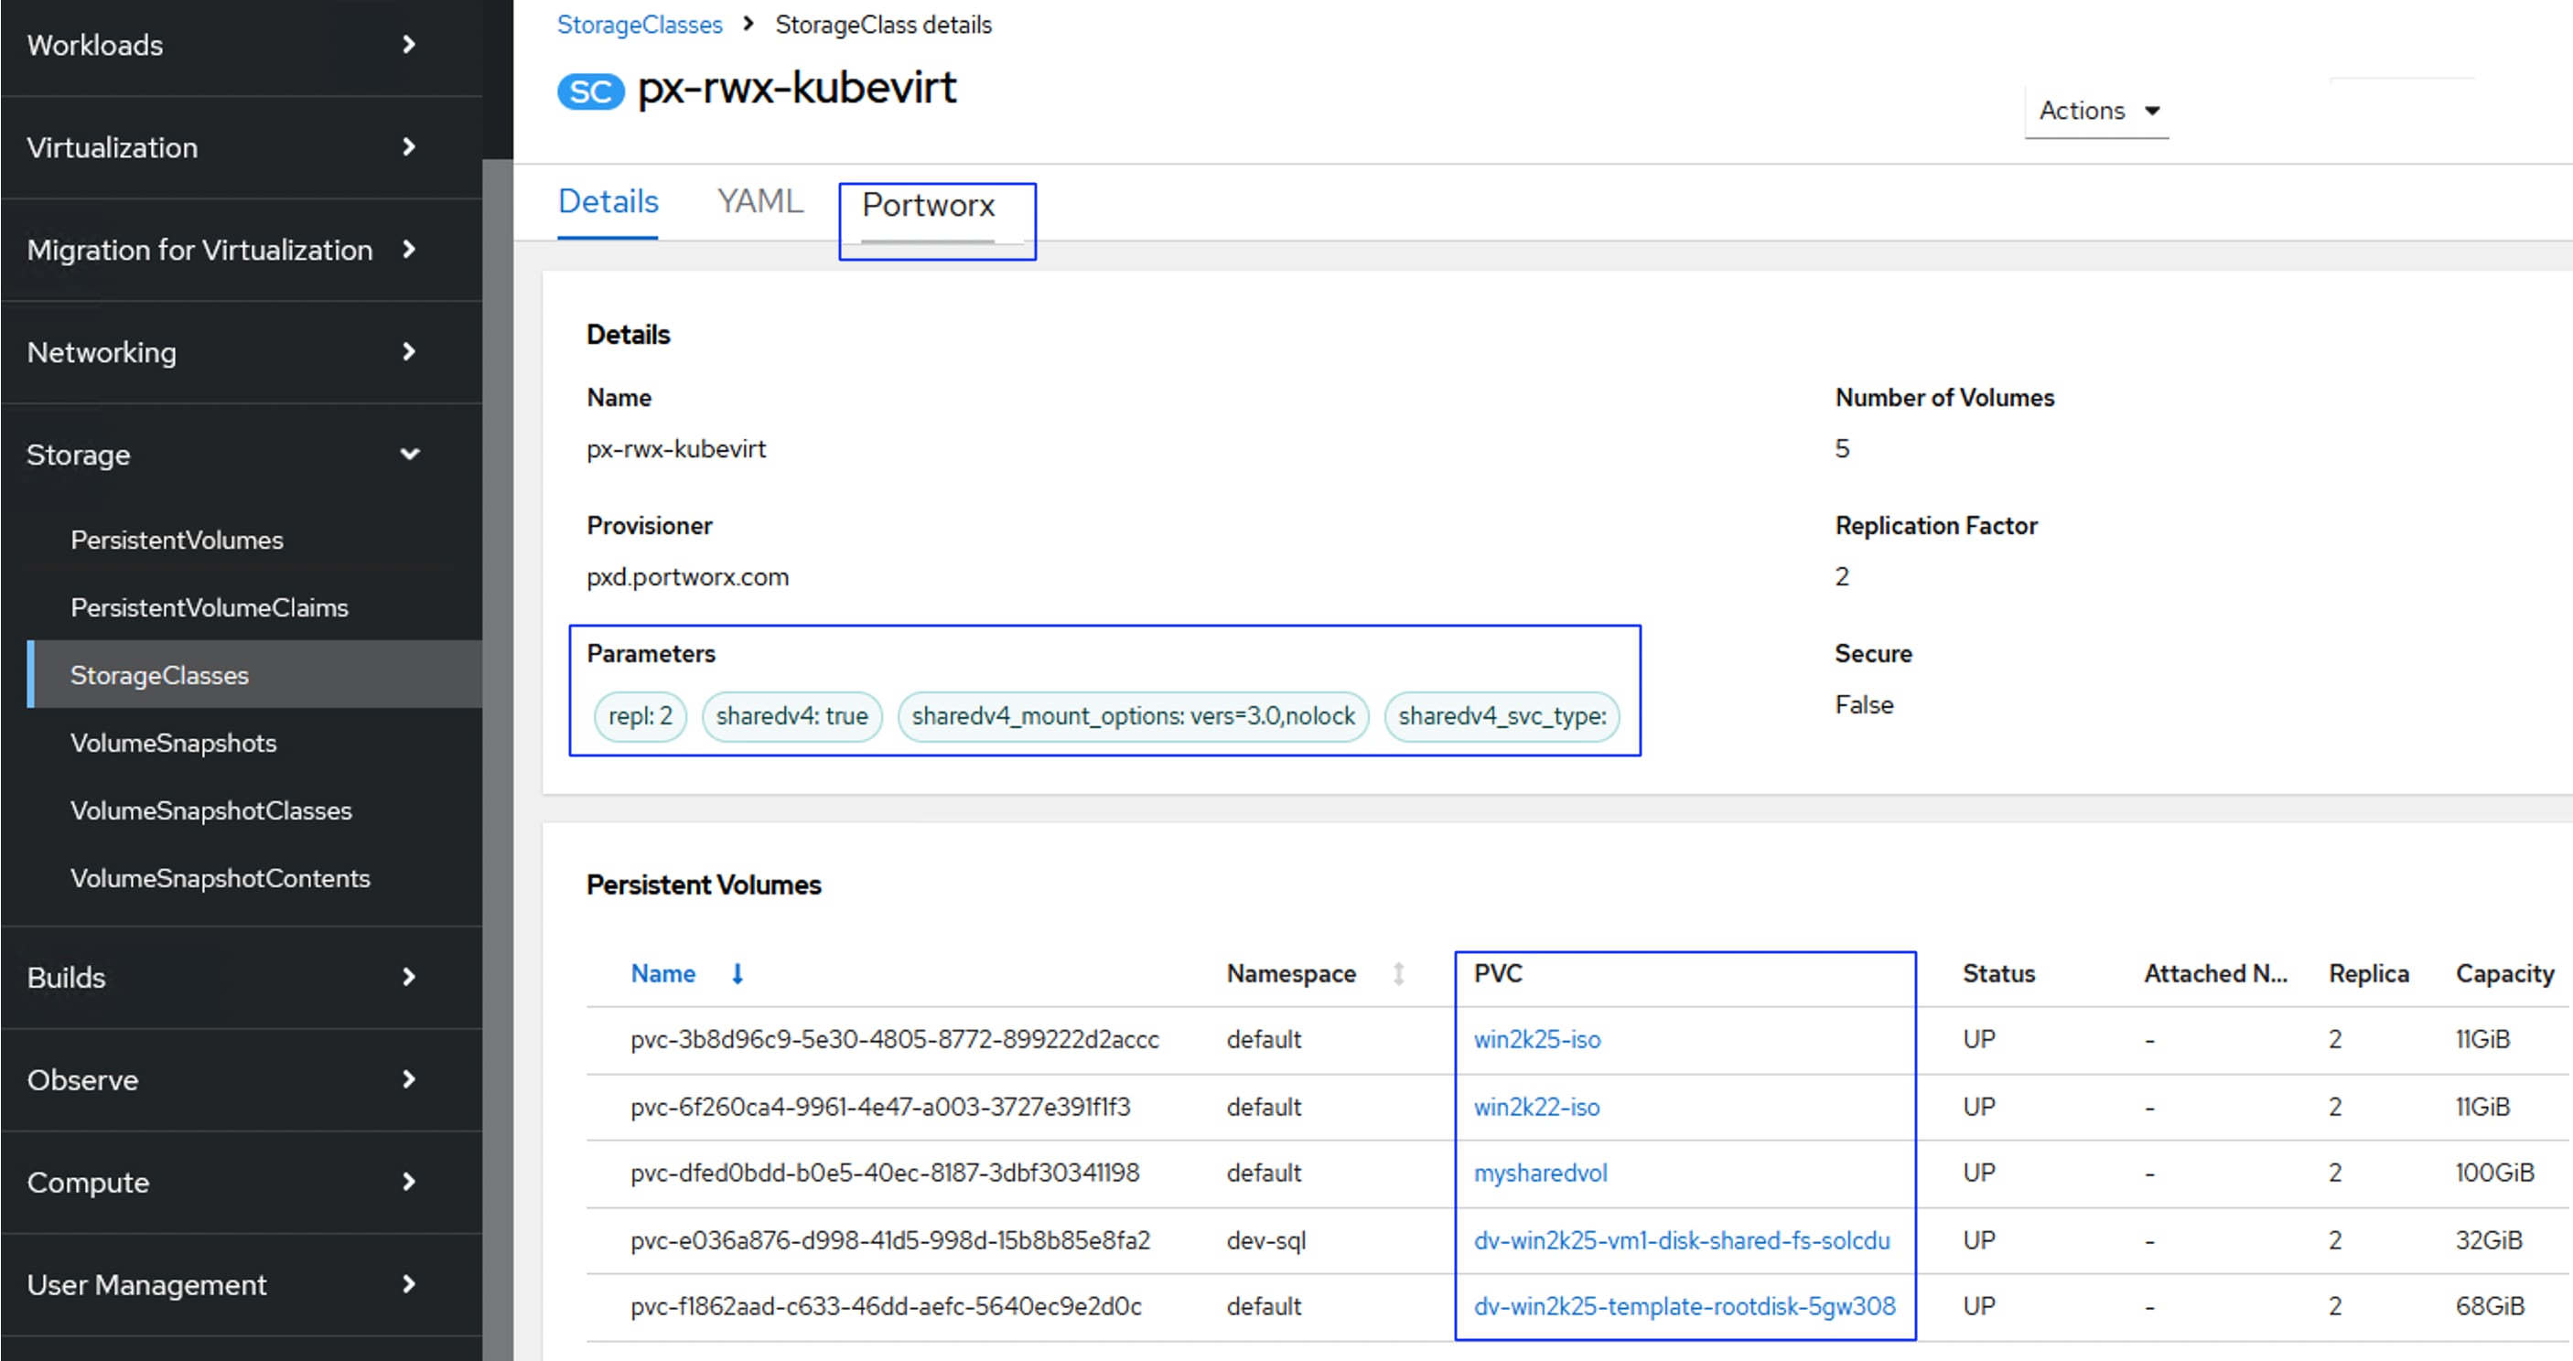Open the Actions dropdown
Viewport: 2573px width, 1361px height.
(x=2097, y=110)
